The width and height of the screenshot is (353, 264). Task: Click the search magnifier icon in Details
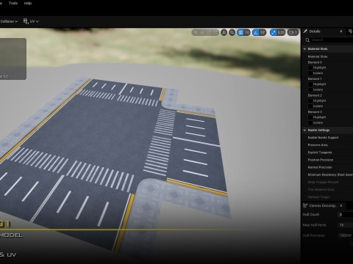point(307,40)
